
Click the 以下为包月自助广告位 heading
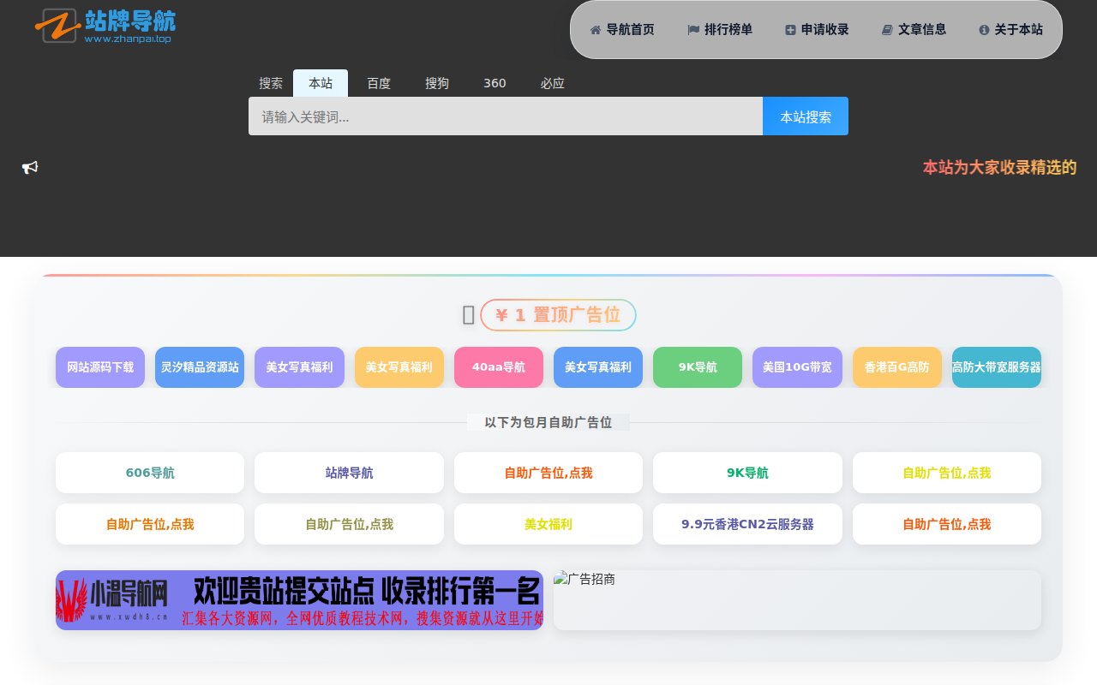coord(548,422)
